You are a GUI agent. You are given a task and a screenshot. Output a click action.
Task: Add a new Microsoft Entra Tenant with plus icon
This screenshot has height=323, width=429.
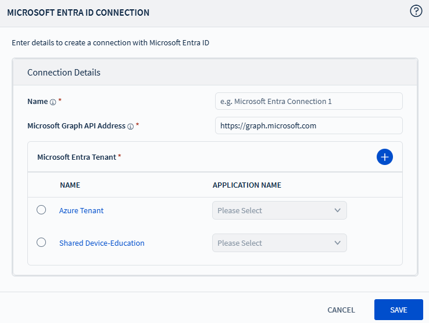(x=384, y=157)
